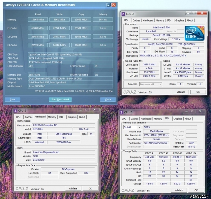Open Memory tab in the CPU window
This screenshot has width=211, height=199.
pyautogui.click(x=160, y=20)
